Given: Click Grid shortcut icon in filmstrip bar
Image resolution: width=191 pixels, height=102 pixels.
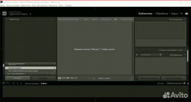Looking at the screenshot, I should point(14,83).
